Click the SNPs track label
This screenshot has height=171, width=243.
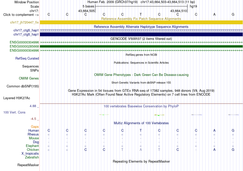tap(35, 70)
